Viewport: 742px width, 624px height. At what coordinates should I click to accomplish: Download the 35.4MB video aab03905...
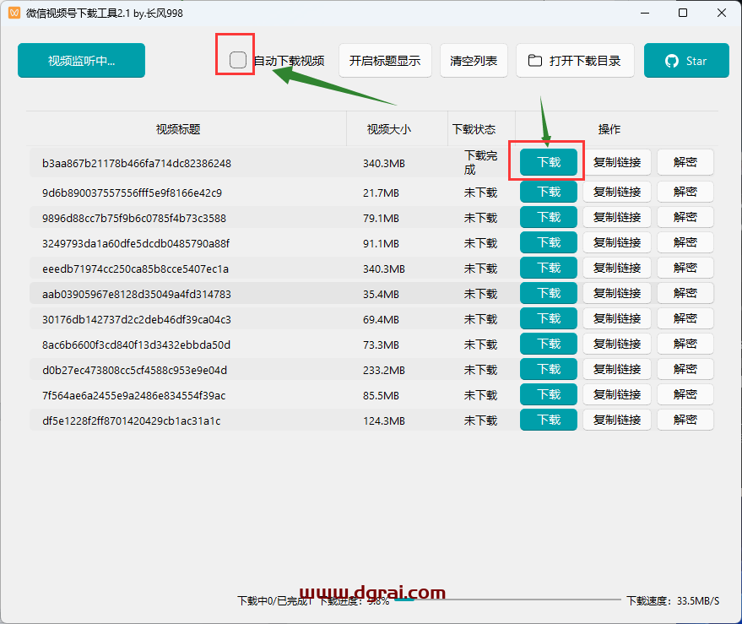tap(549, 294)
